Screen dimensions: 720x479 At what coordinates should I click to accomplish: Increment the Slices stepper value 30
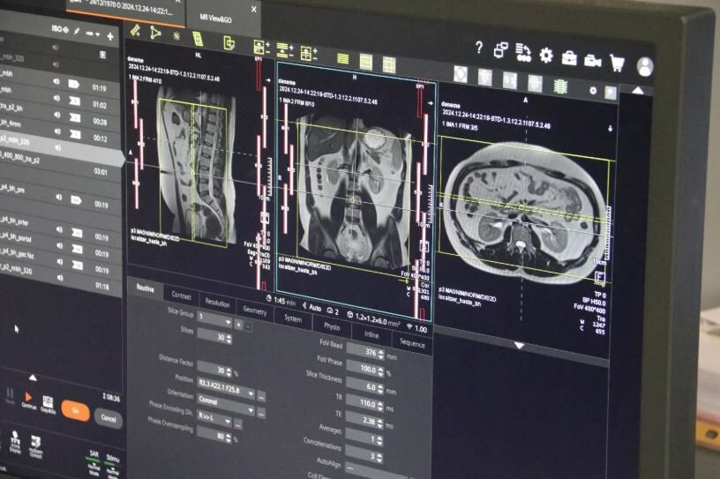pyautogui.click(x=229, y=336)
